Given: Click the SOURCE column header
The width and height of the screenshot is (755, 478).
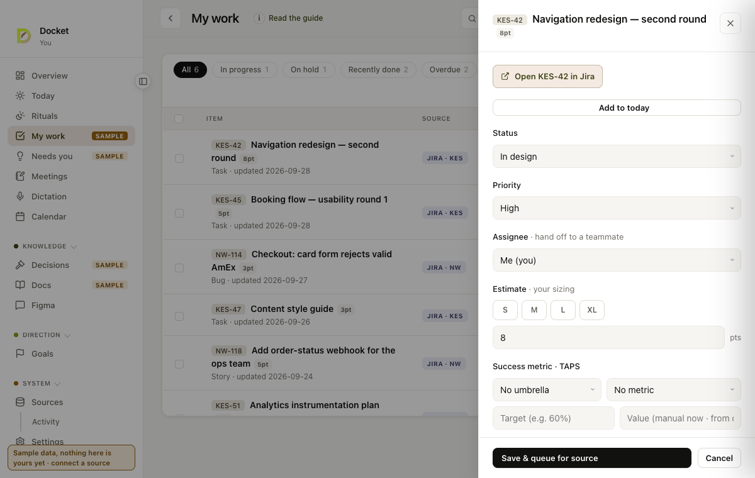Looking at the screenshot, I should 436,118.
